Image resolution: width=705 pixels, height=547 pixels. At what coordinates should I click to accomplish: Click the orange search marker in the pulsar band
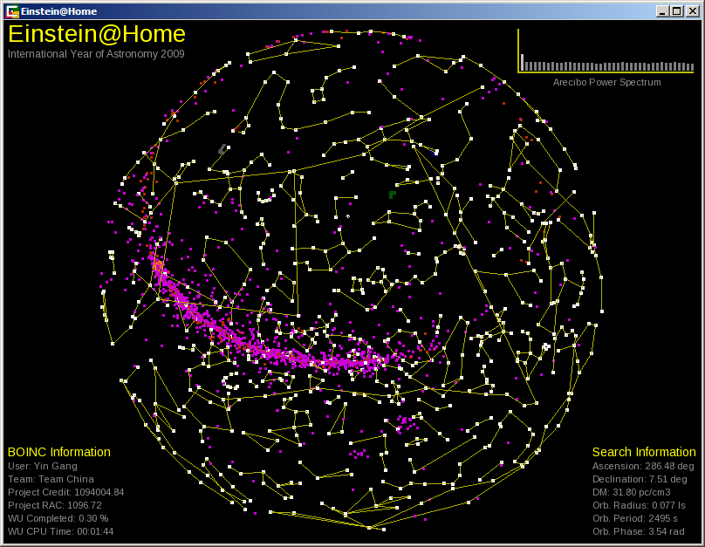[157, 265]
